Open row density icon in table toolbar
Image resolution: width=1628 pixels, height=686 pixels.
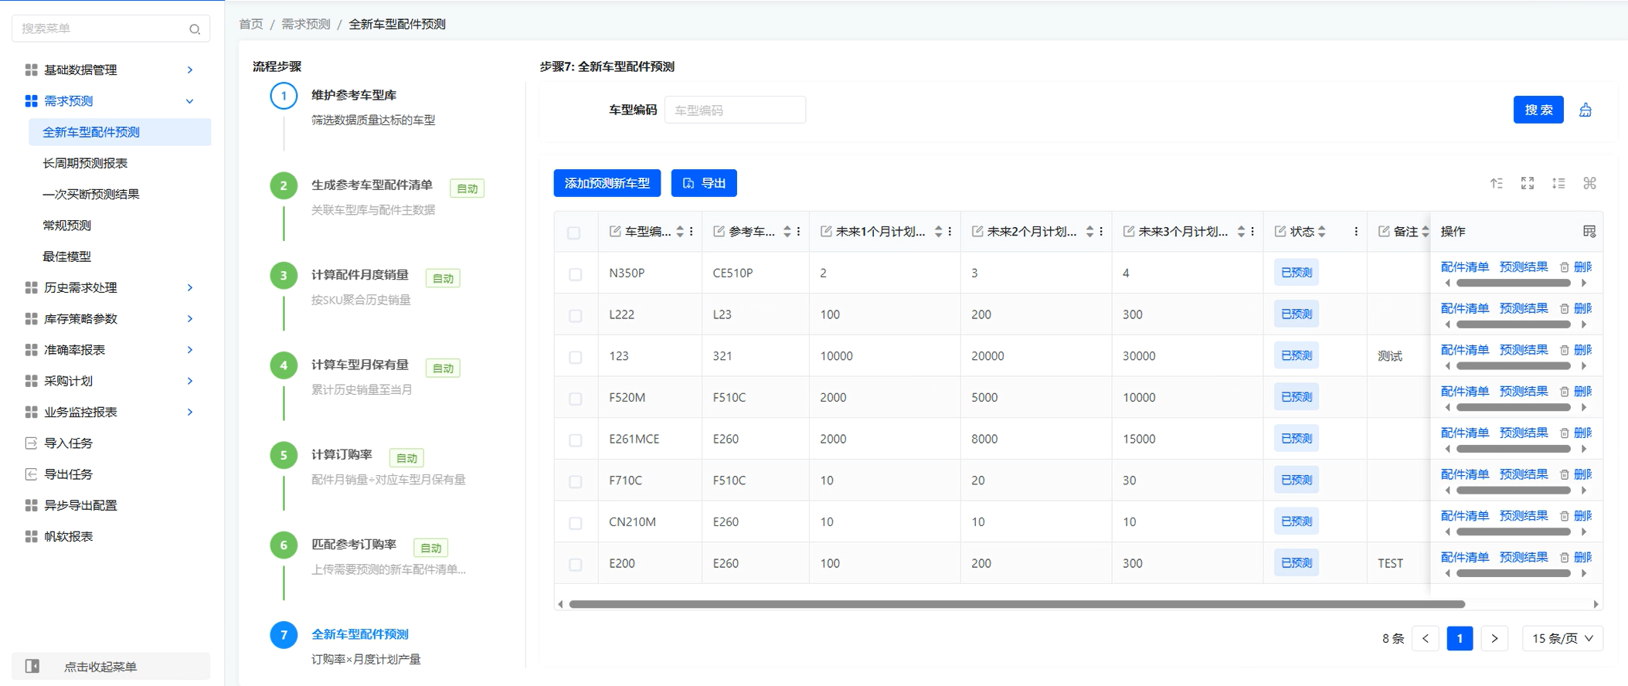(x=1558, y=183)
